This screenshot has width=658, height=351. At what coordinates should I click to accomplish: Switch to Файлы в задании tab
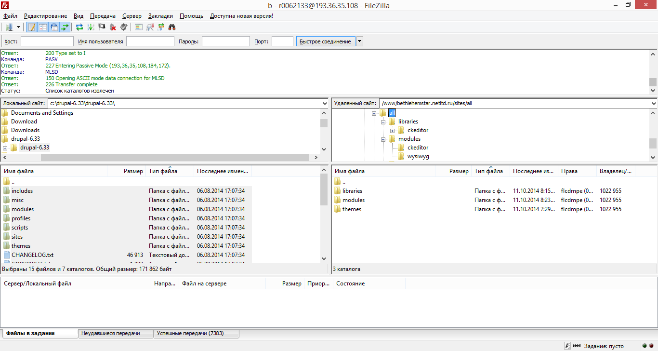coord(40,333)
